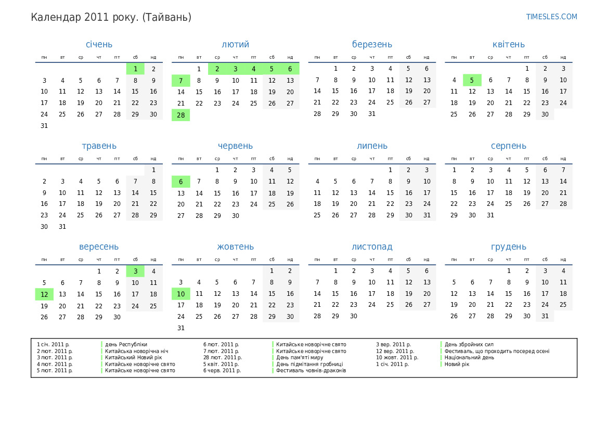The image size is (608, 430).
Task: Select the month heading "серпень"
Action: click(x=508, y=146)
